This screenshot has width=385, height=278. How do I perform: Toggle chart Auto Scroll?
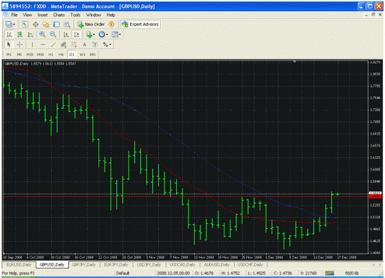(67, 34)
